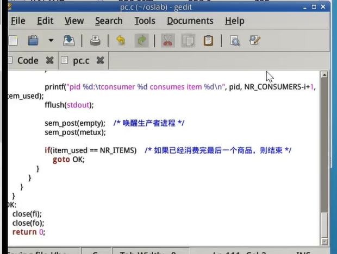Open the File menu
Viewport: 337px width, 254px height.
coord(18,21)
